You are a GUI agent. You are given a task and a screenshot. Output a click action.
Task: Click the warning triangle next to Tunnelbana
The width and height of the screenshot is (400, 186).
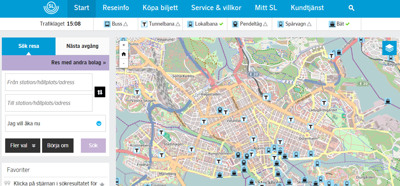click(178, 24)
